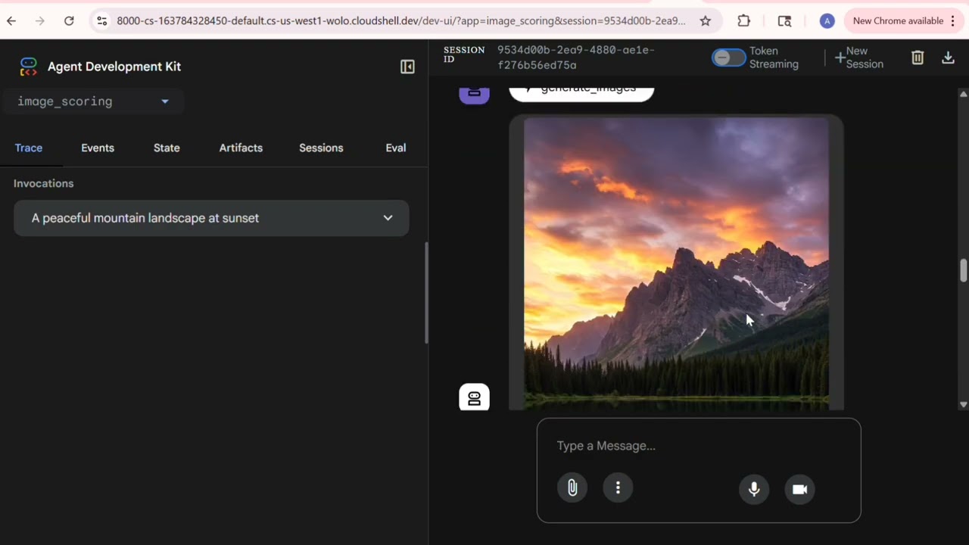Image resolution: width=969 pixels, height=545 pixels.
Task: Reload the page
Action: (69, 21)
